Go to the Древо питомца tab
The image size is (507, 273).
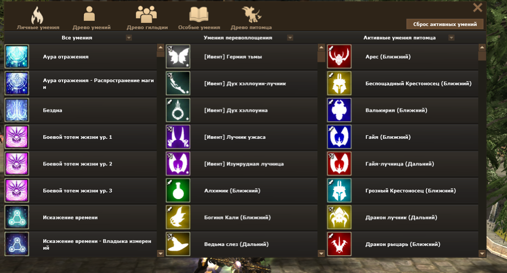tap(251, 18)
